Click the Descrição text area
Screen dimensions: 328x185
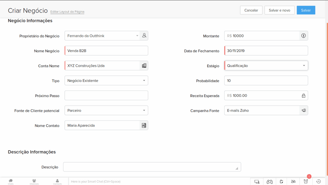point(152,167)
